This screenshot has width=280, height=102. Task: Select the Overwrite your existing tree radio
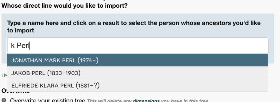click(x=4, y=100)
